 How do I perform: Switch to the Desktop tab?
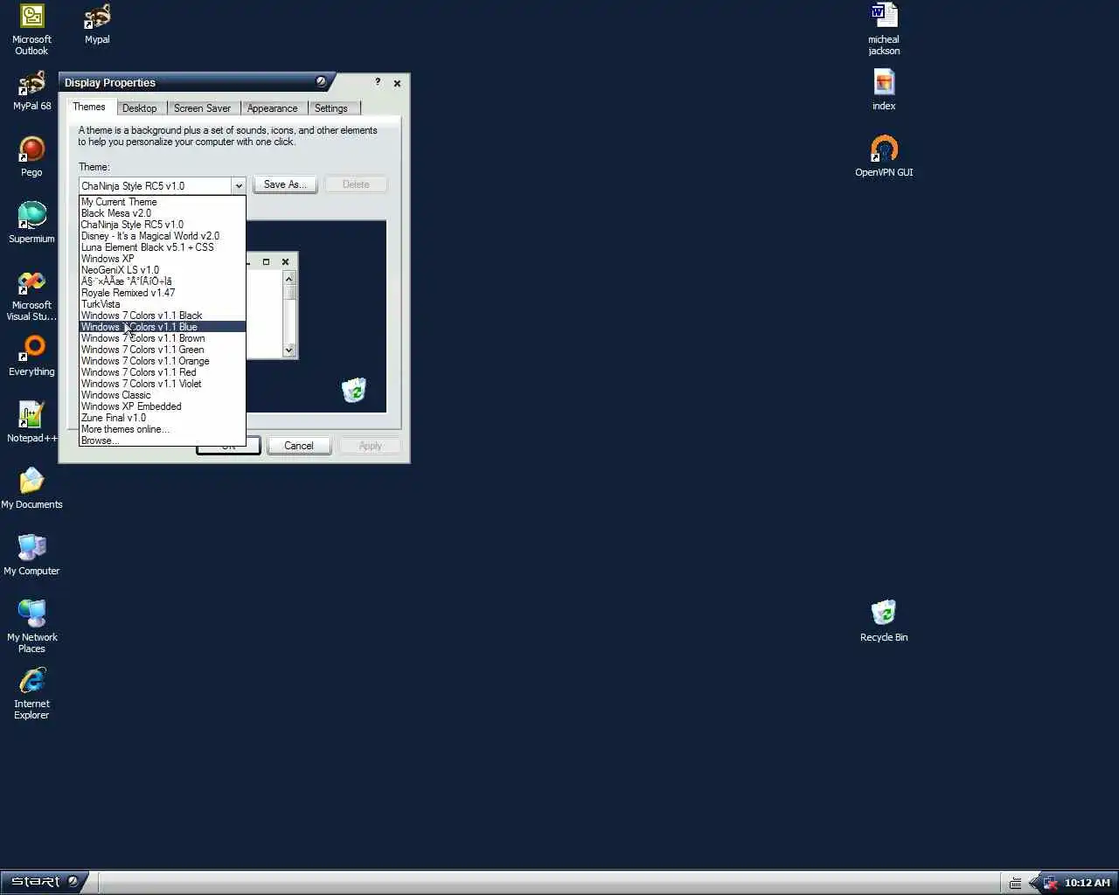click(x=140, y=108)
